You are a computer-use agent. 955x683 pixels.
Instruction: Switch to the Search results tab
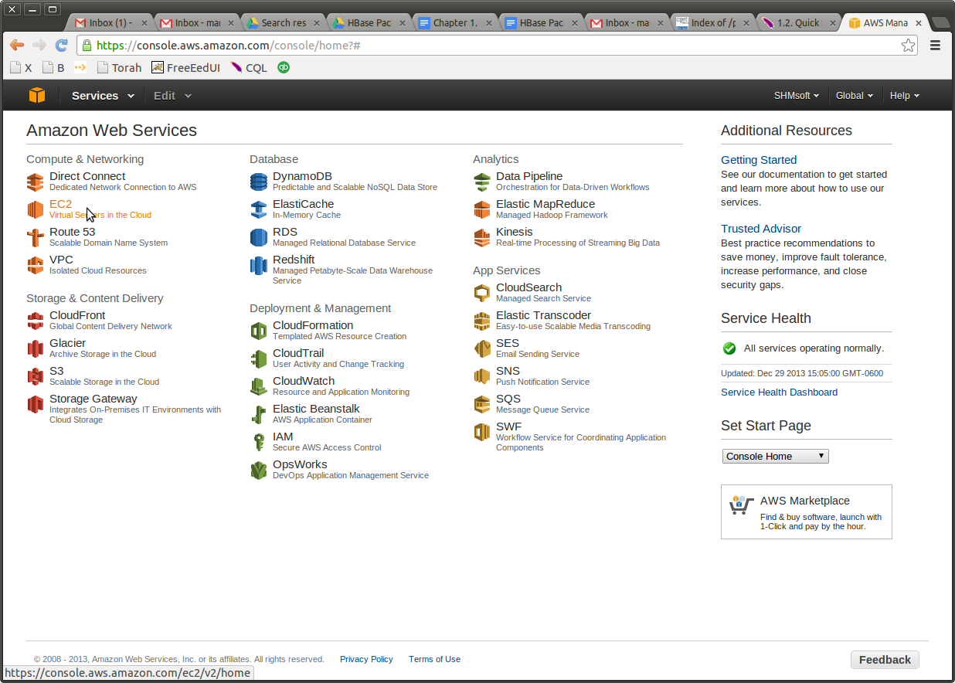tap(283, 22)
